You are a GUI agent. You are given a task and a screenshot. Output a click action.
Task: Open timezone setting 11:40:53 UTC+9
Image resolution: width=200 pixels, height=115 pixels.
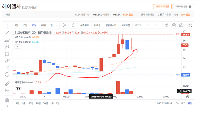coord(164,103)
